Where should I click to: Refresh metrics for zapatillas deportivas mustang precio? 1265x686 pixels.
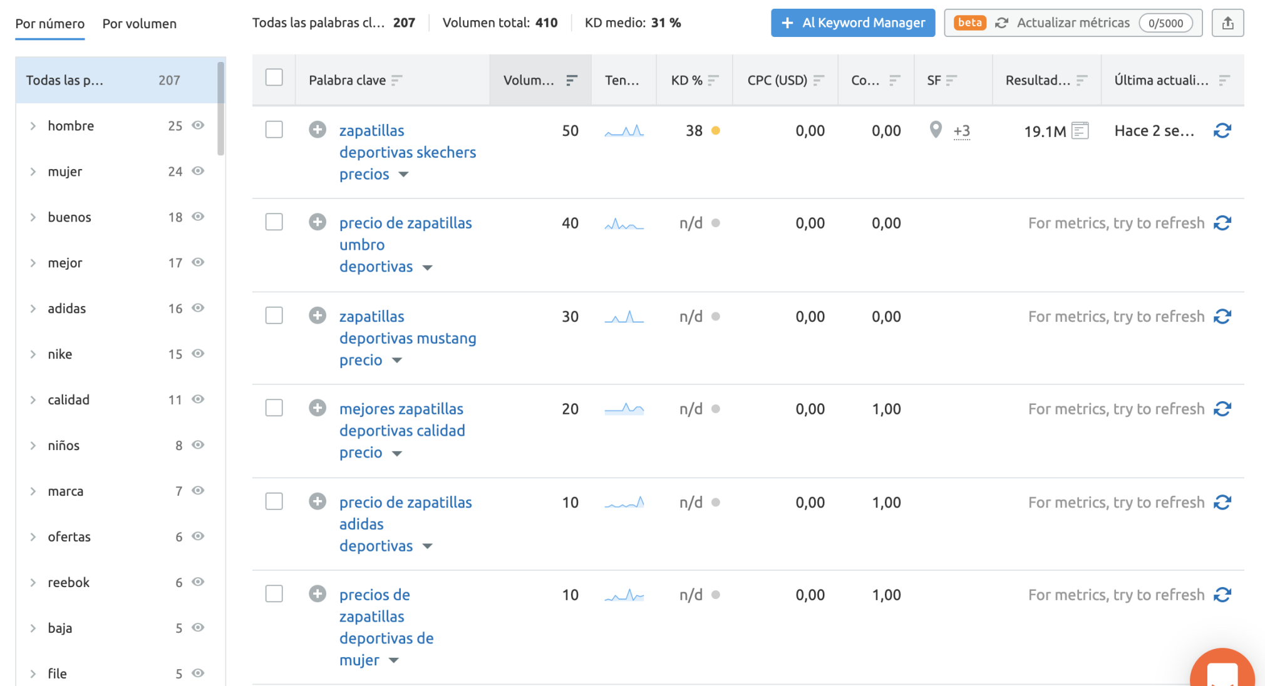point(1222,317)
